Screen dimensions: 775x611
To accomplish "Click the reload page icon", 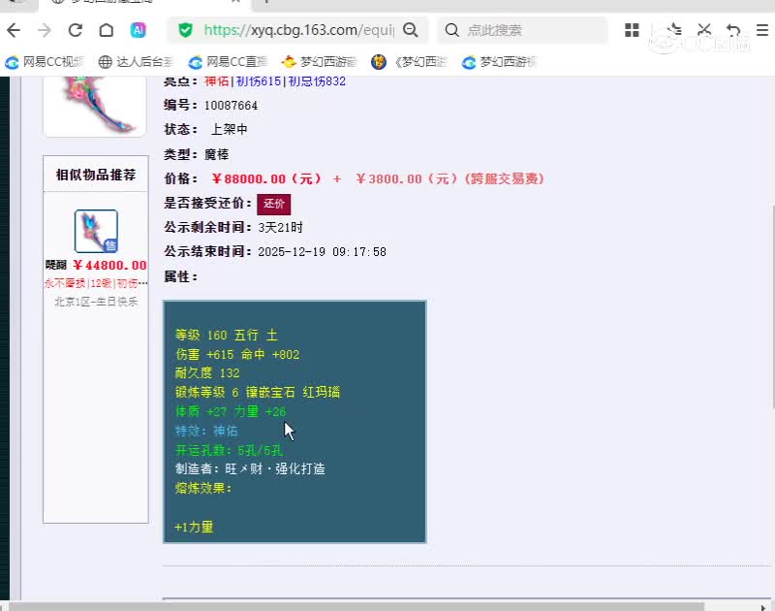I will coord(76,30).
